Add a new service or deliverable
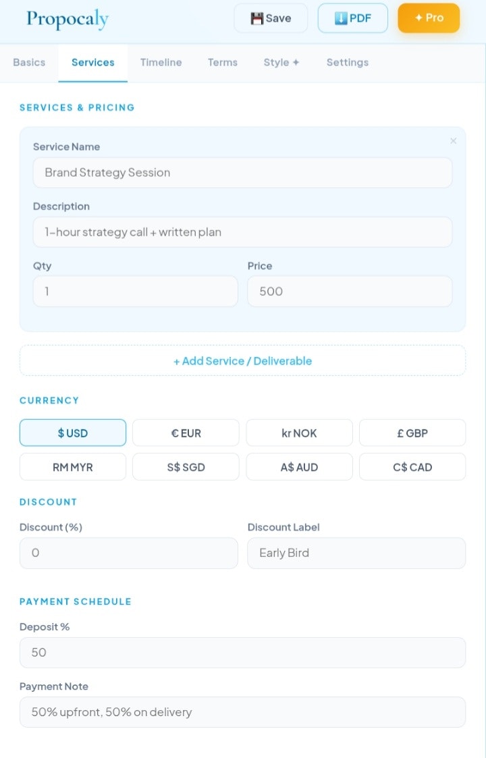486x758 pixels. click(242, 360)
